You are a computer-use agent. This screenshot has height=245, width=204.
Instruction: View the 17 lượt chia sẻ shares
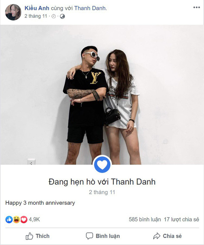point(181,219)
